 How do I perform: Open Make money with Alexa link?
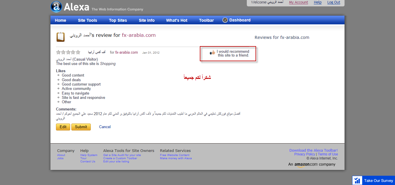tap(176, 158)
